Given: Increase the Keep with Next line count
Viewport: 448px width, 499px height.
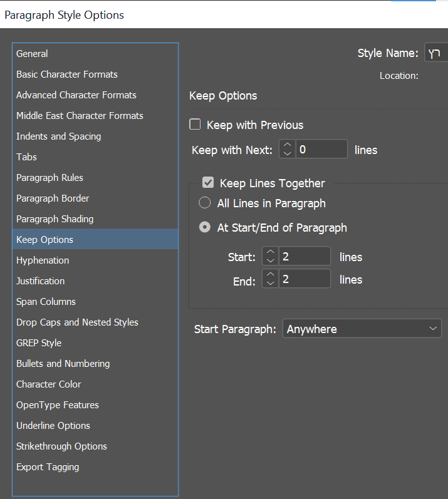Looking at the screenshot, I should pyautogui.click(x=287, y=145).
